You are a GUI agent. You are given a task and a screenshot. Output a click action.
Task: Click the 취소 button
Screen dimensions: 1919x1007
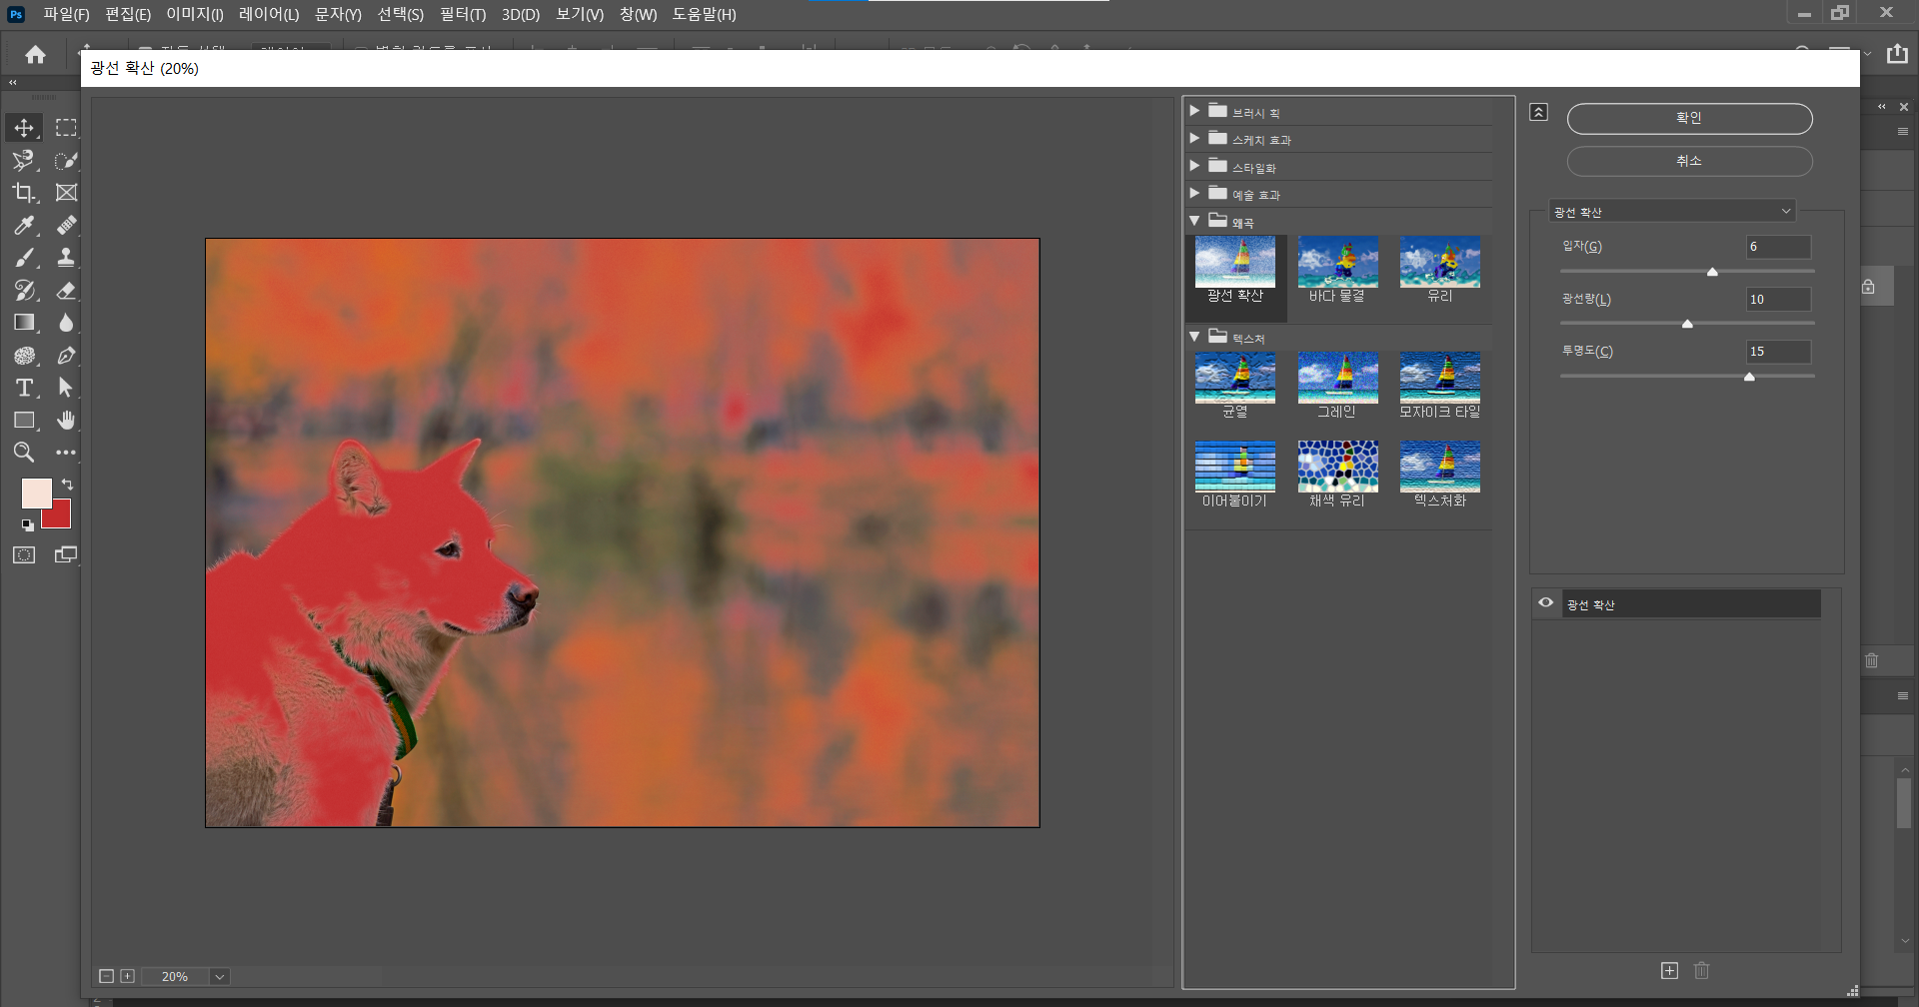[x=1689, y=161]
